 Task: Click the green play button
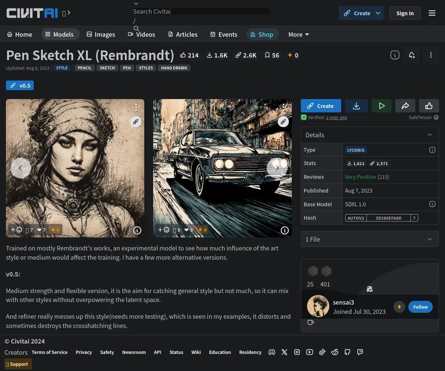coord(382,106)
